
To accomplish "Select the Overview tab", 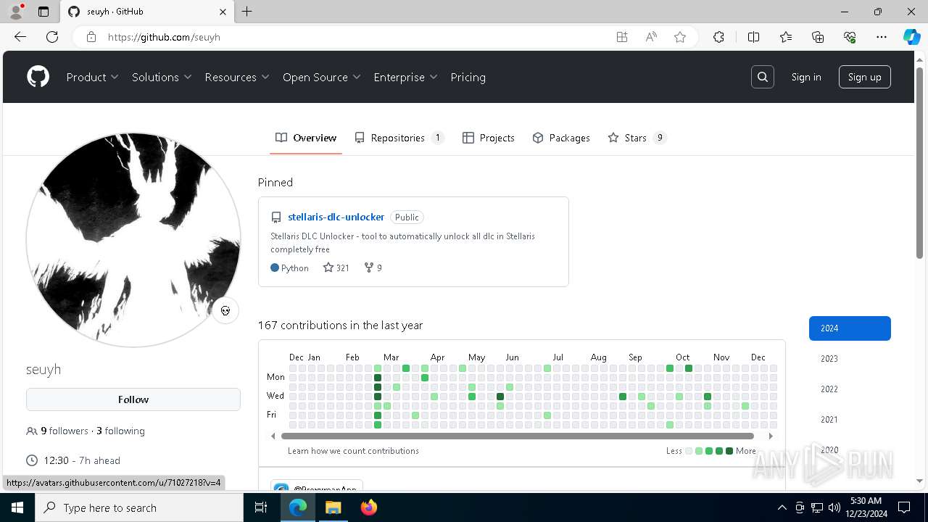I will pos(306,138).
